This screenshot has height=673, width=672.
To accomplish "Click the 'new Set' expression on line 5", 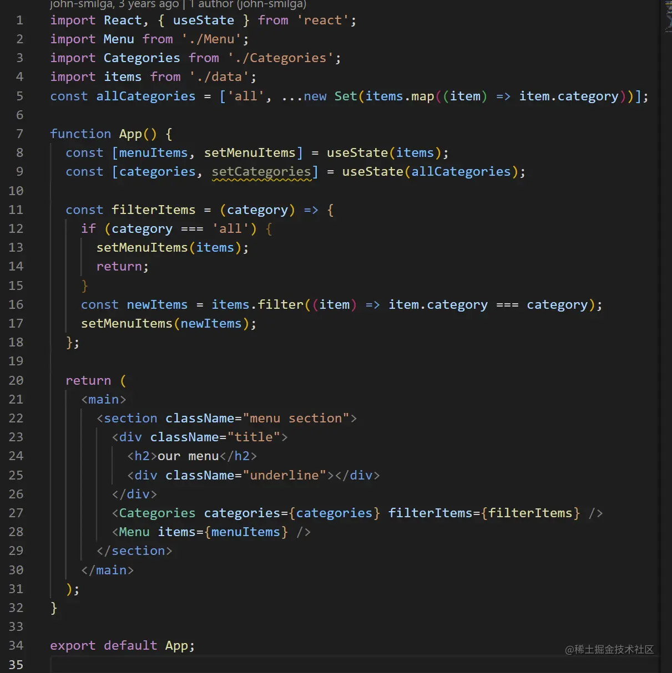I will [x=330, y=96].
